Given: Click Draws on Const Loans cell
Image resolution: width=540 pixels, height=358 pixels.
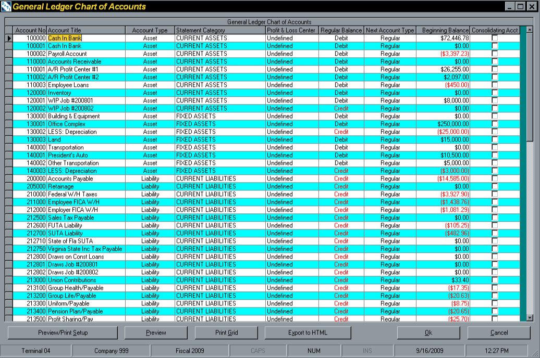Looking at the screenshot, I should 86,257.
